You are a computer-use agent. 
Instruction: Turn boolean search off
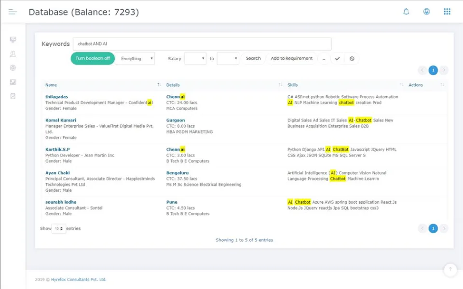click(x=92, y=58)
